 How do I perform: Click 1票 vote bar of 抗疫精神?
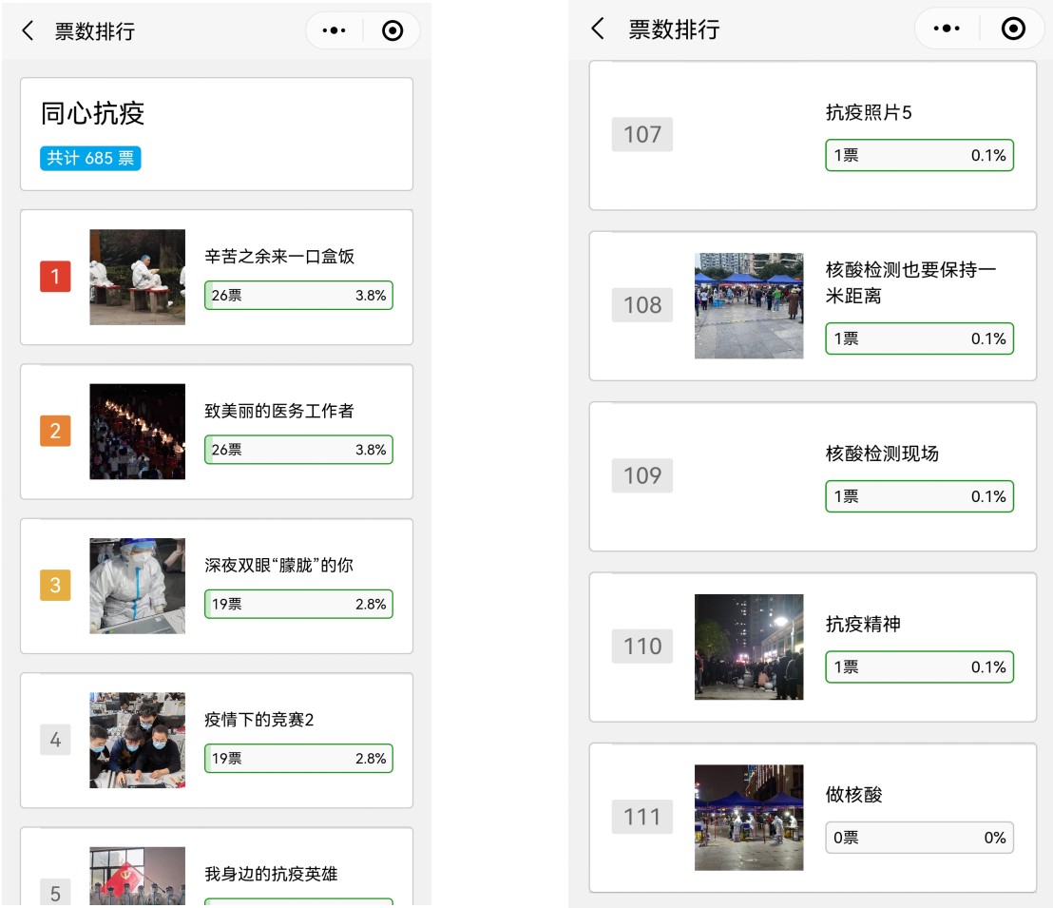tap(919, 667)
